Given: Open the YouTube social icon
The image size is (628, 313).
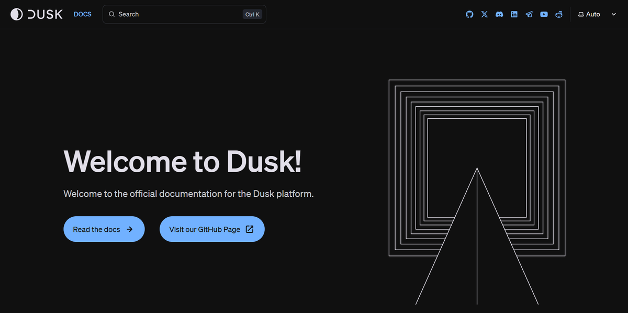Looking at the screenshot, I should coord(544,14).
